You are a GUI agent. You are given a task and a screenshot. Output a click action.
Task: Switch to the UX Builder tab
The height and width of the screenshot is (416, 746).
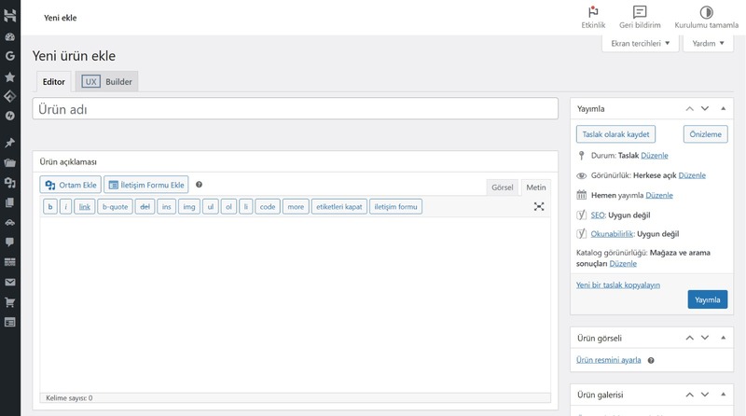click(107, 82)
